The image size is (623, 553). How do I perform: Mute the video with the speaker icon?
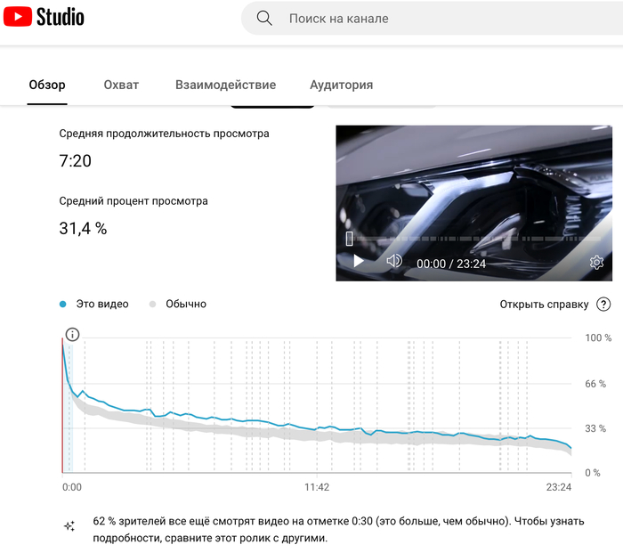pos(393,262)
